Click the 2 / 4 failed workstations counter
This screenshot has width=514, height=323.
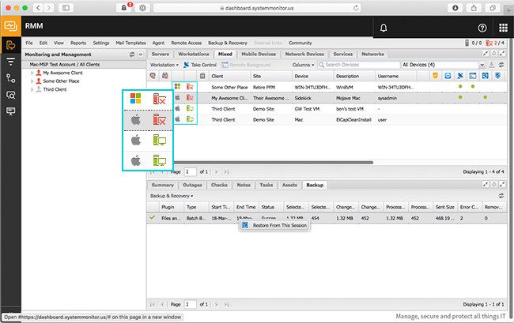495,43
